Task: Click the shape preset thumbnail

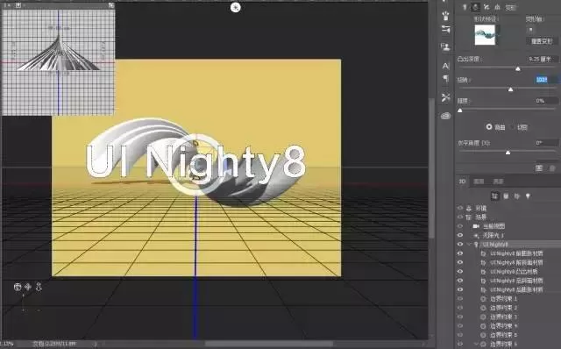Action: point(485,35)
